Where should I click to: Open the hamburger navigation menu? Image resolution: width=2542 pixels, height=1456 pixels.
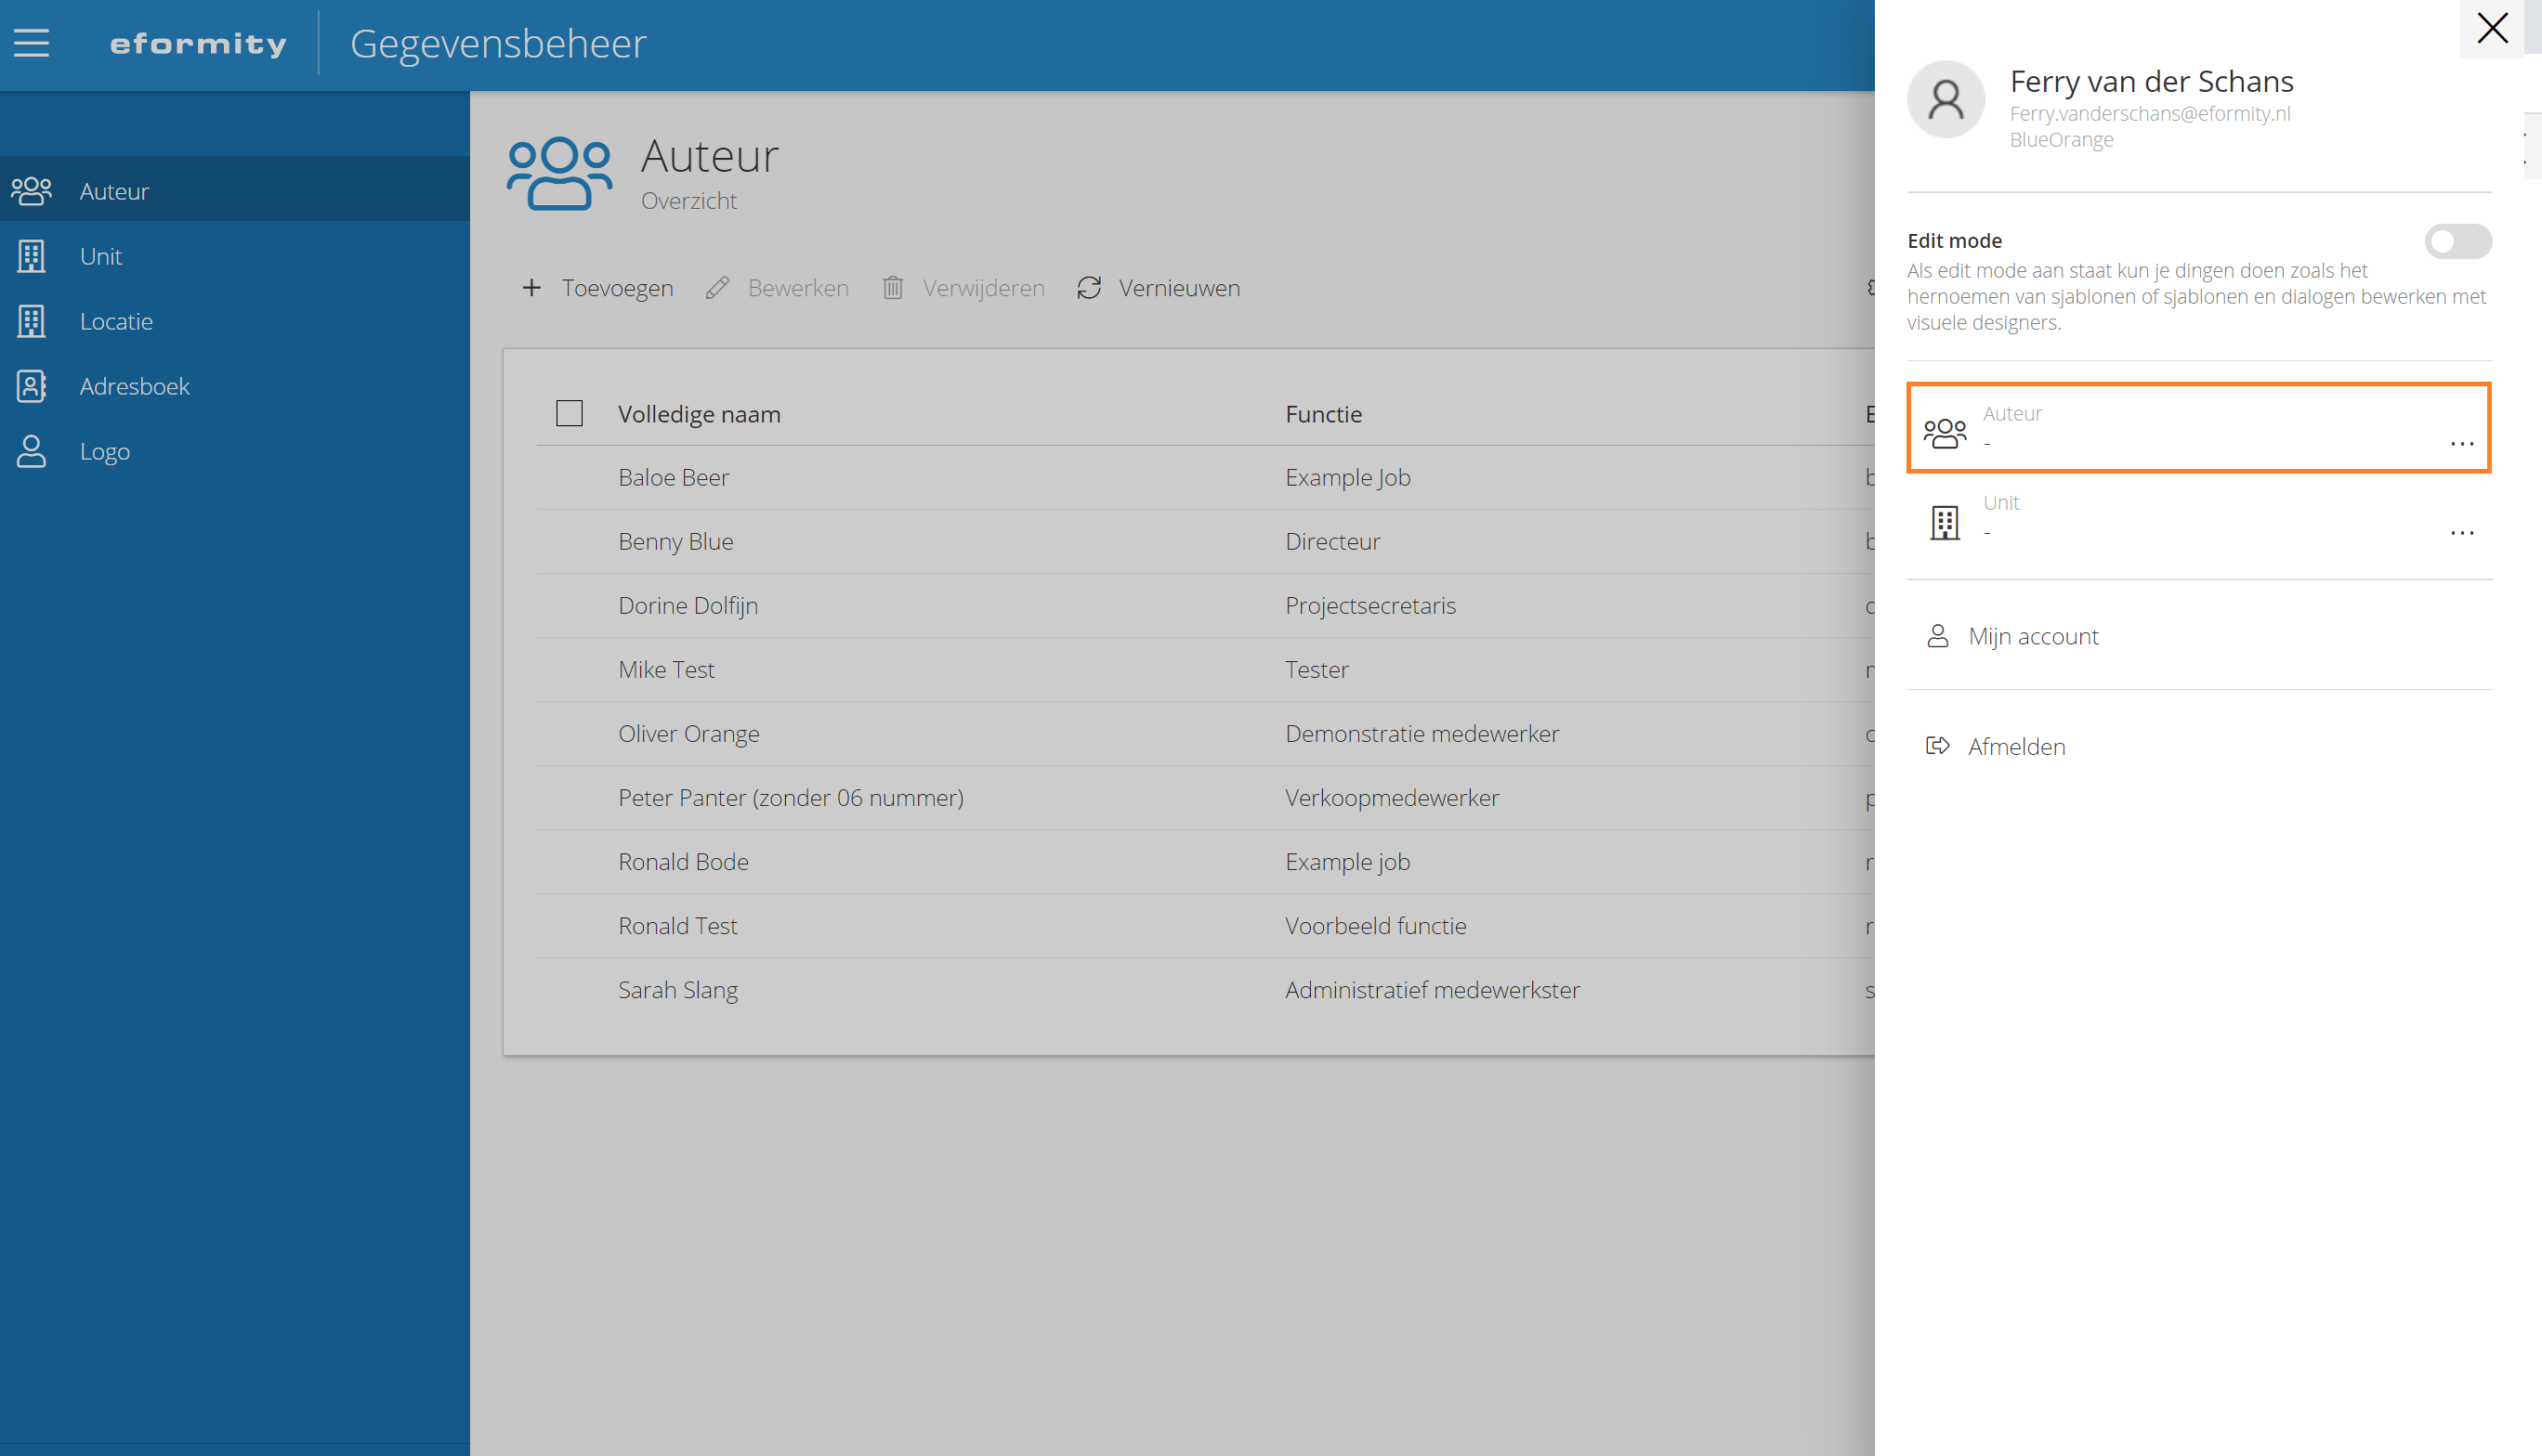(x=31, y=43)
